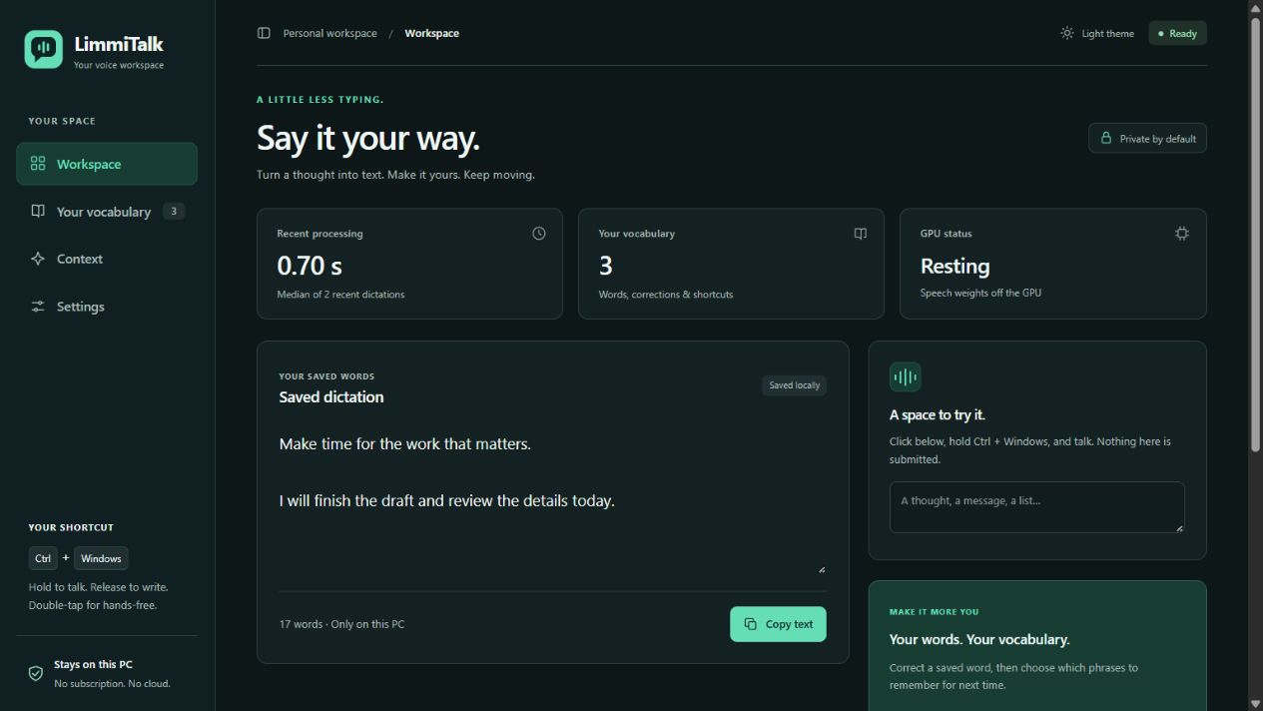Open Your vocabulary in the sidebar

107,212
